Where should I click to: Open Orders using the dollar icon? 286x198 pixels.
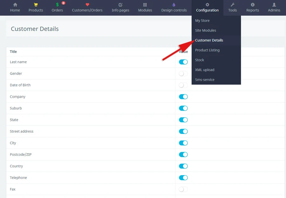pyautogui.click(x=57, y=5)
